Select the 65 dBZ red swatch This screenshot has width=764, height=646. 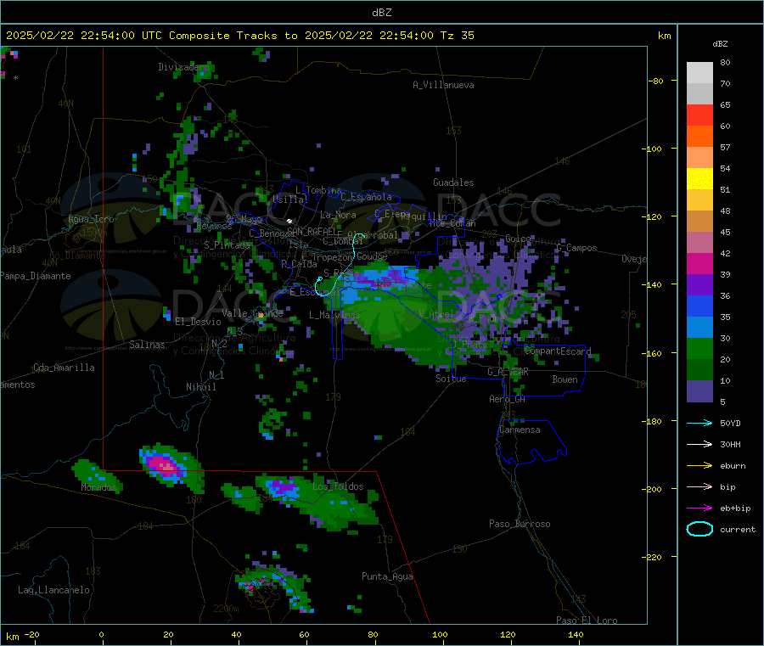699,115
